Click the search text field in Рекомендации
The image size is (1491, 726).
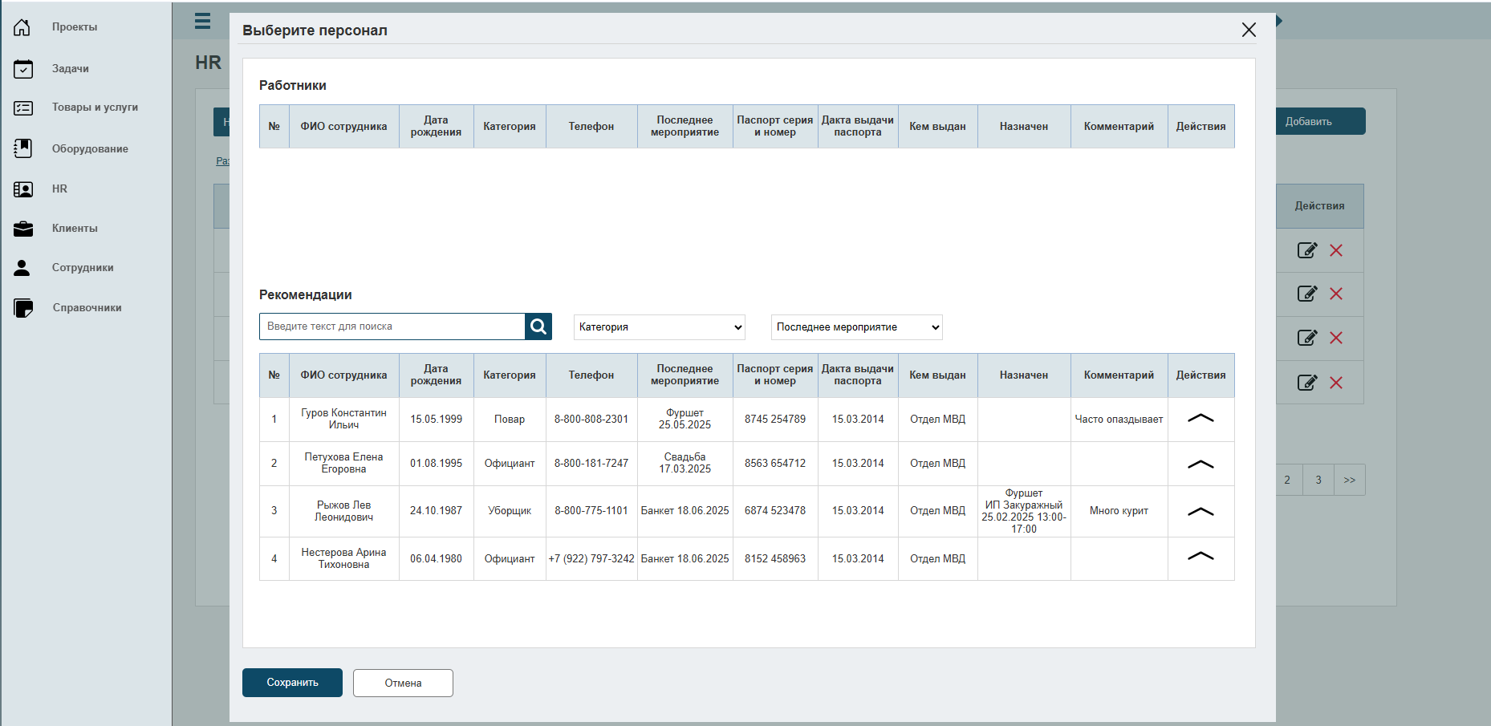pos(392,326)
